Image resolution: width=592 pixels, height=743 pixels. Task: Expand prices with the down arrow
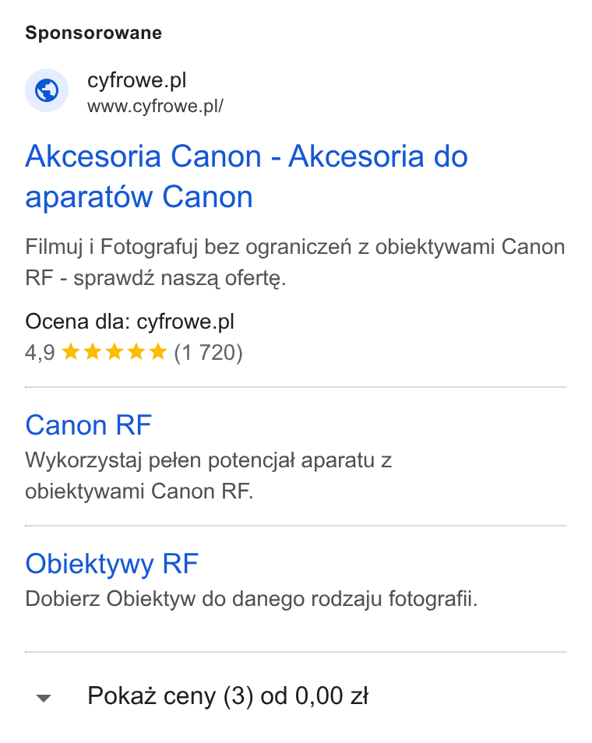44,698
